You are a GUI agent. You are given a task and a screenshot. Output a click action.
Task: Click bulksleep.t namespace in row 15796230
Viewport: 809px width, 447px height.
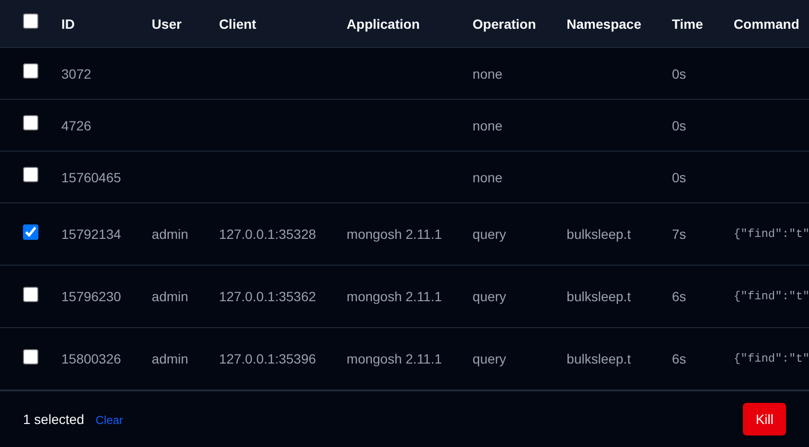599,297
